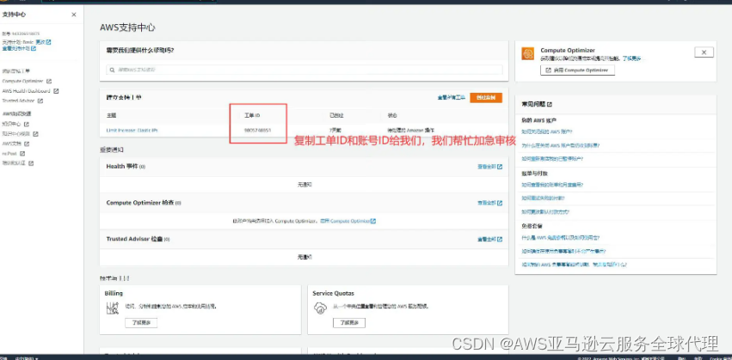Open FAQ on billing after closing AWS account

point(560,145)
